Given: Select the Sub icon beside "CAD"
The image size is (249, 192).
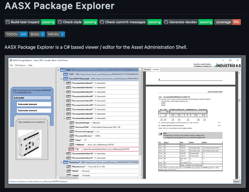Looking at the screenshot, I should click(66, 74).
